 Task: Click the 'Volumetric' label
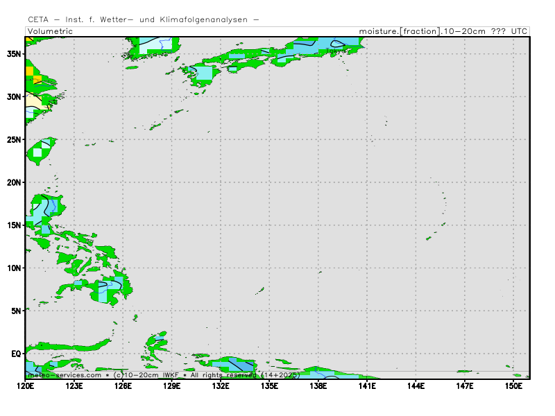pos(50,31)
